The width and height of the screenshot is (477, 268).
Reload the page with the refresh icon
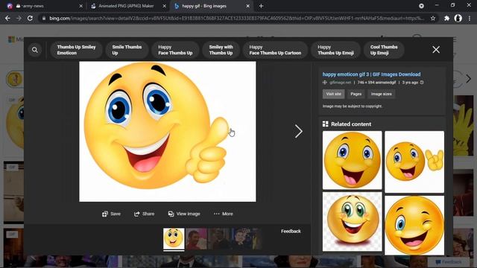point(30,18)
